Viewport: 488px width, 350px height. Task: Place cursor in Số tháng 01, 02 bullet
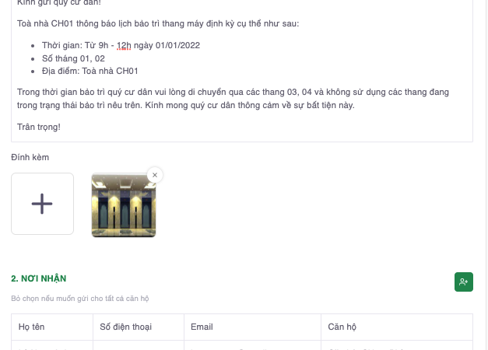coord(73,58)
